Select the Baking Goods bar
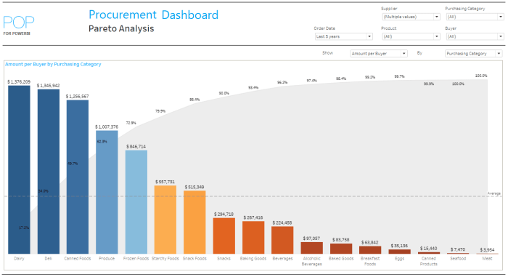Viewport: 508px width, 277px height. pos(253,238)
